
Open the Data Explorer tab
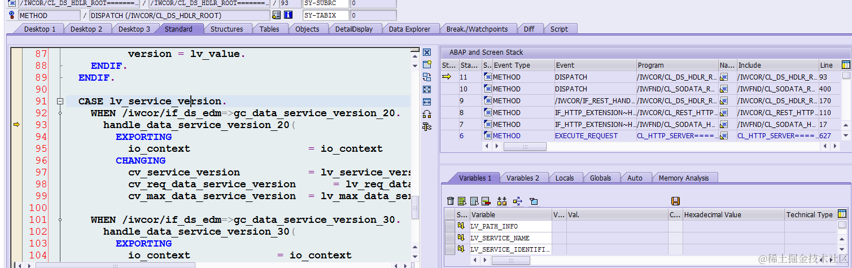point(410,29)
